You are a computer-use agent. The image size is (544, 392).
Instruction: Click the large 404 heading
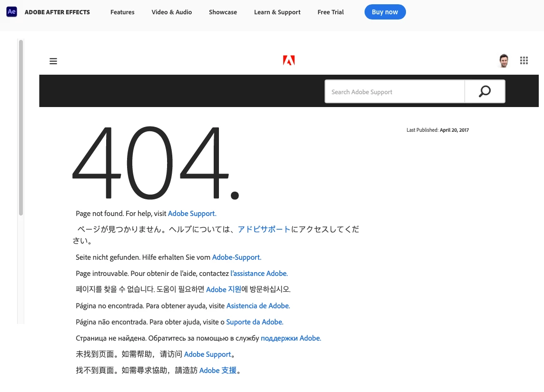tap(156, 162)
